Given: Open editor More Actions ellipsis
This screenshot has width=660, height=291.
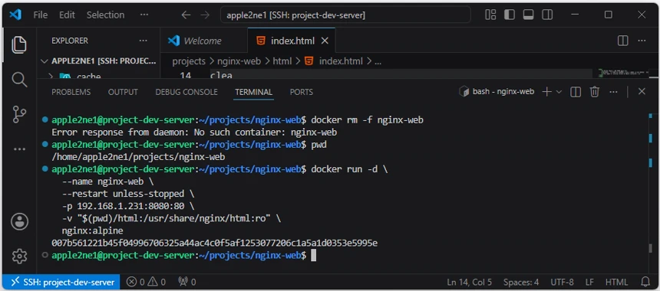Looking at the screenshot, I should pyautogui.click(x=642, y=41).
